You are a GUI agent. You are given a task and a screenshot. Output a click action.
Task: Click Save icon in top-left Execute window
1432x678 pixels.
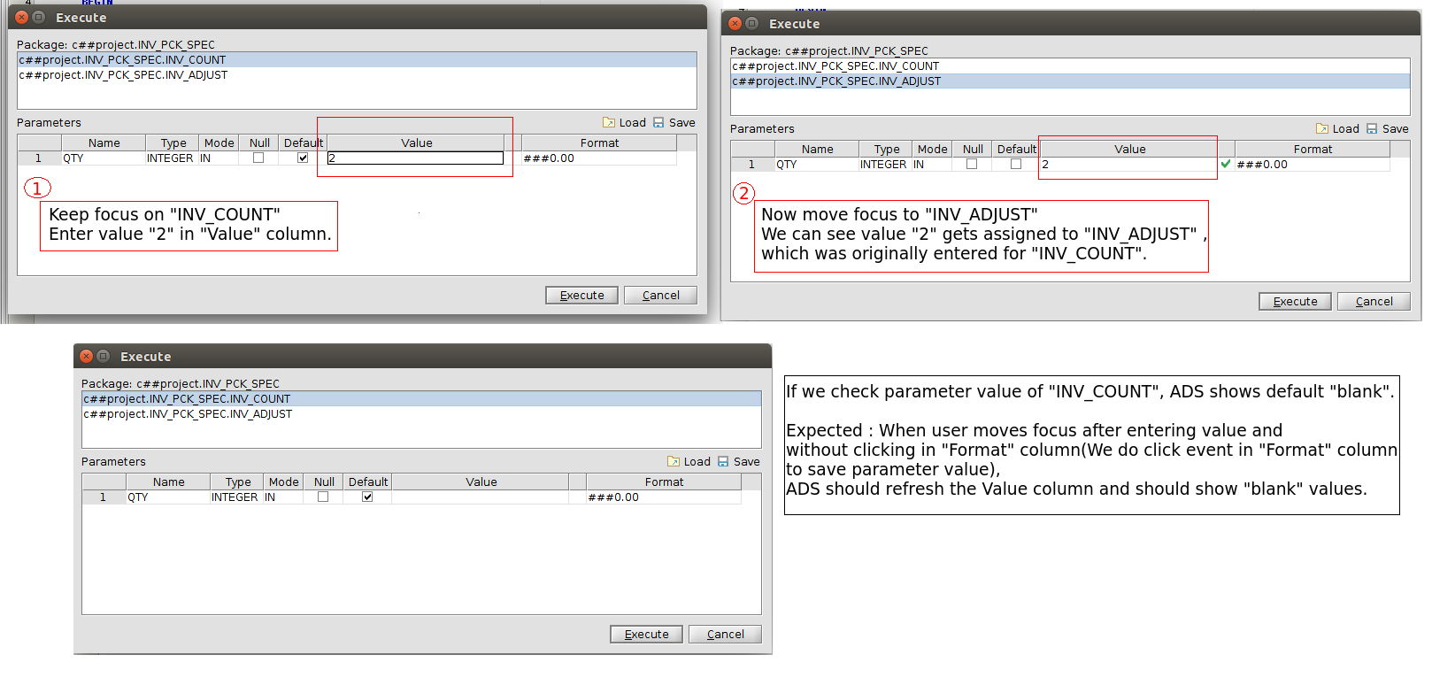658,122
